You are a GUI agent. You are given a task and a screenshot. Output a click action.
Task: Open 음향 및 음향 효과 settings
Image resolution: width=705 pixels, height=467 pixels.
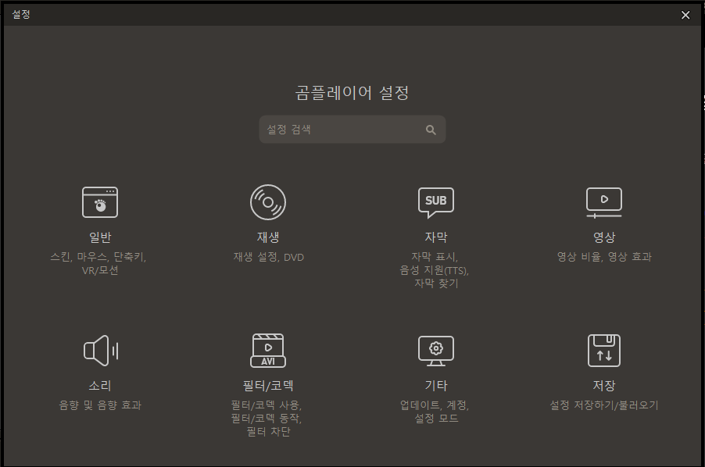pos(101,405)
